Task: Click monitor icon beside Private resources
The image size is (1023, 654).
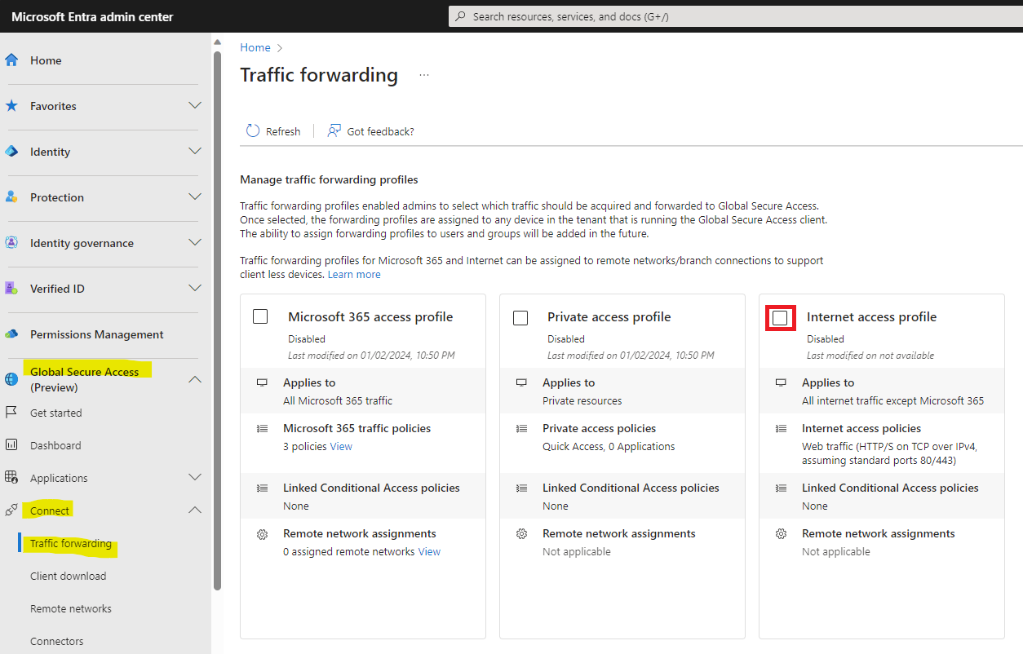Action: [x=521, y=382]
